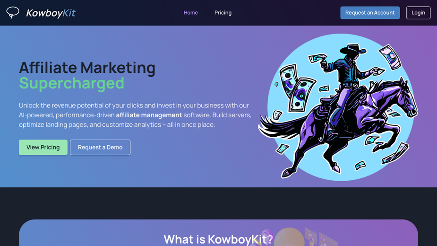Screen dimensions: 437x246
Task: Click the Affiliate Marketing headline
Action: tap(87, 68)
